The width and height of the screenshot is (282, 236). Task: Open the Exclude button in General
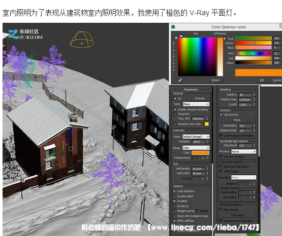[x=200, y=98]
